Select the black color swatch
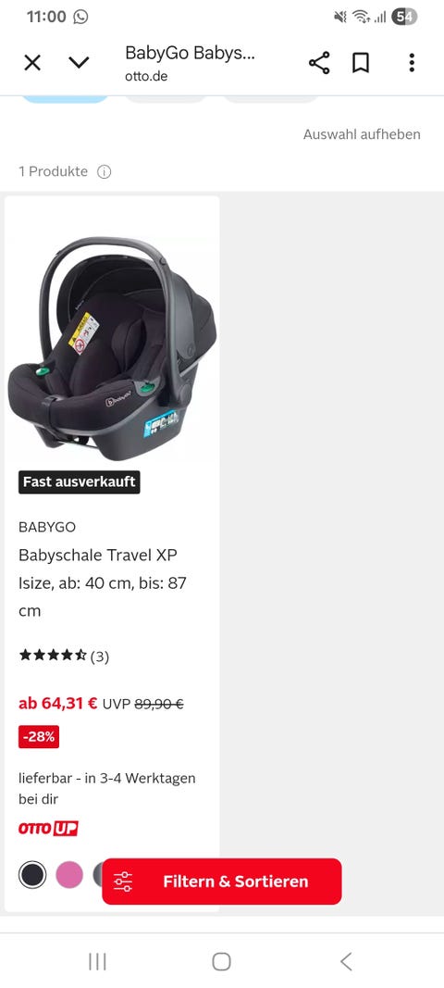 point(32,875)
